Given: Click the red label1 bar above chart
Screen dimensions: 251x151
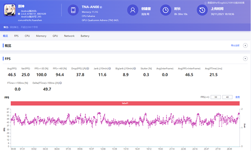Looking at the screenshot, I should click(x=125, y=103).
